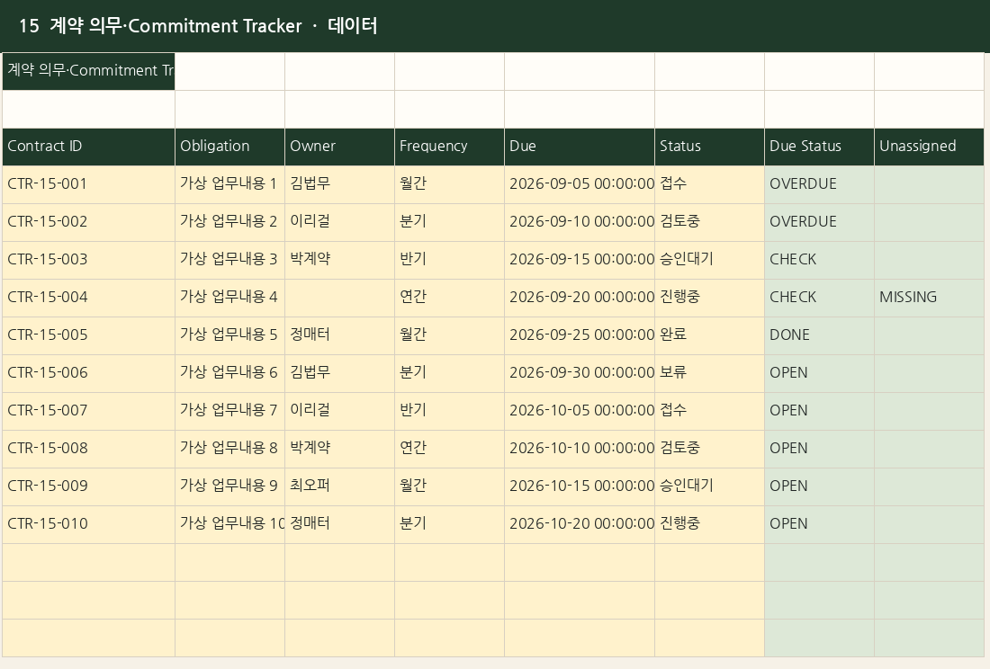Click the DONE due status cell
This screenshot has height=669, width=990.
tap(820, 336)
